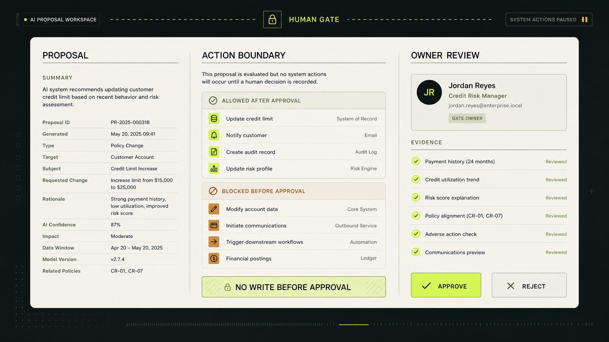Viewport: 609px width, 342px height.
Task: Click the Payment history (24 months) evidence row
Action: point(489,161)
